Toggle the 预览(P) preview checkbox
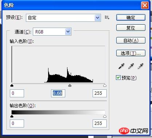152x138 pixels. 118,78
